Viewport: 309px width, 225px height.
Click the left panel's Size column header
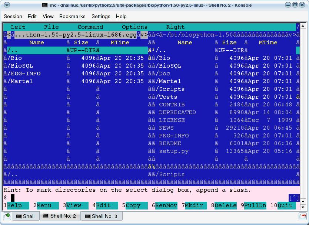(x=81, y=42)
